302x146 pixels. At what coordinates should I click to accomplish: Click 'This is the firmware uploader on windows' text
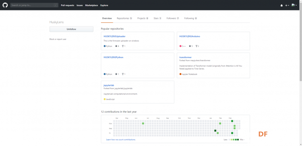121,41
